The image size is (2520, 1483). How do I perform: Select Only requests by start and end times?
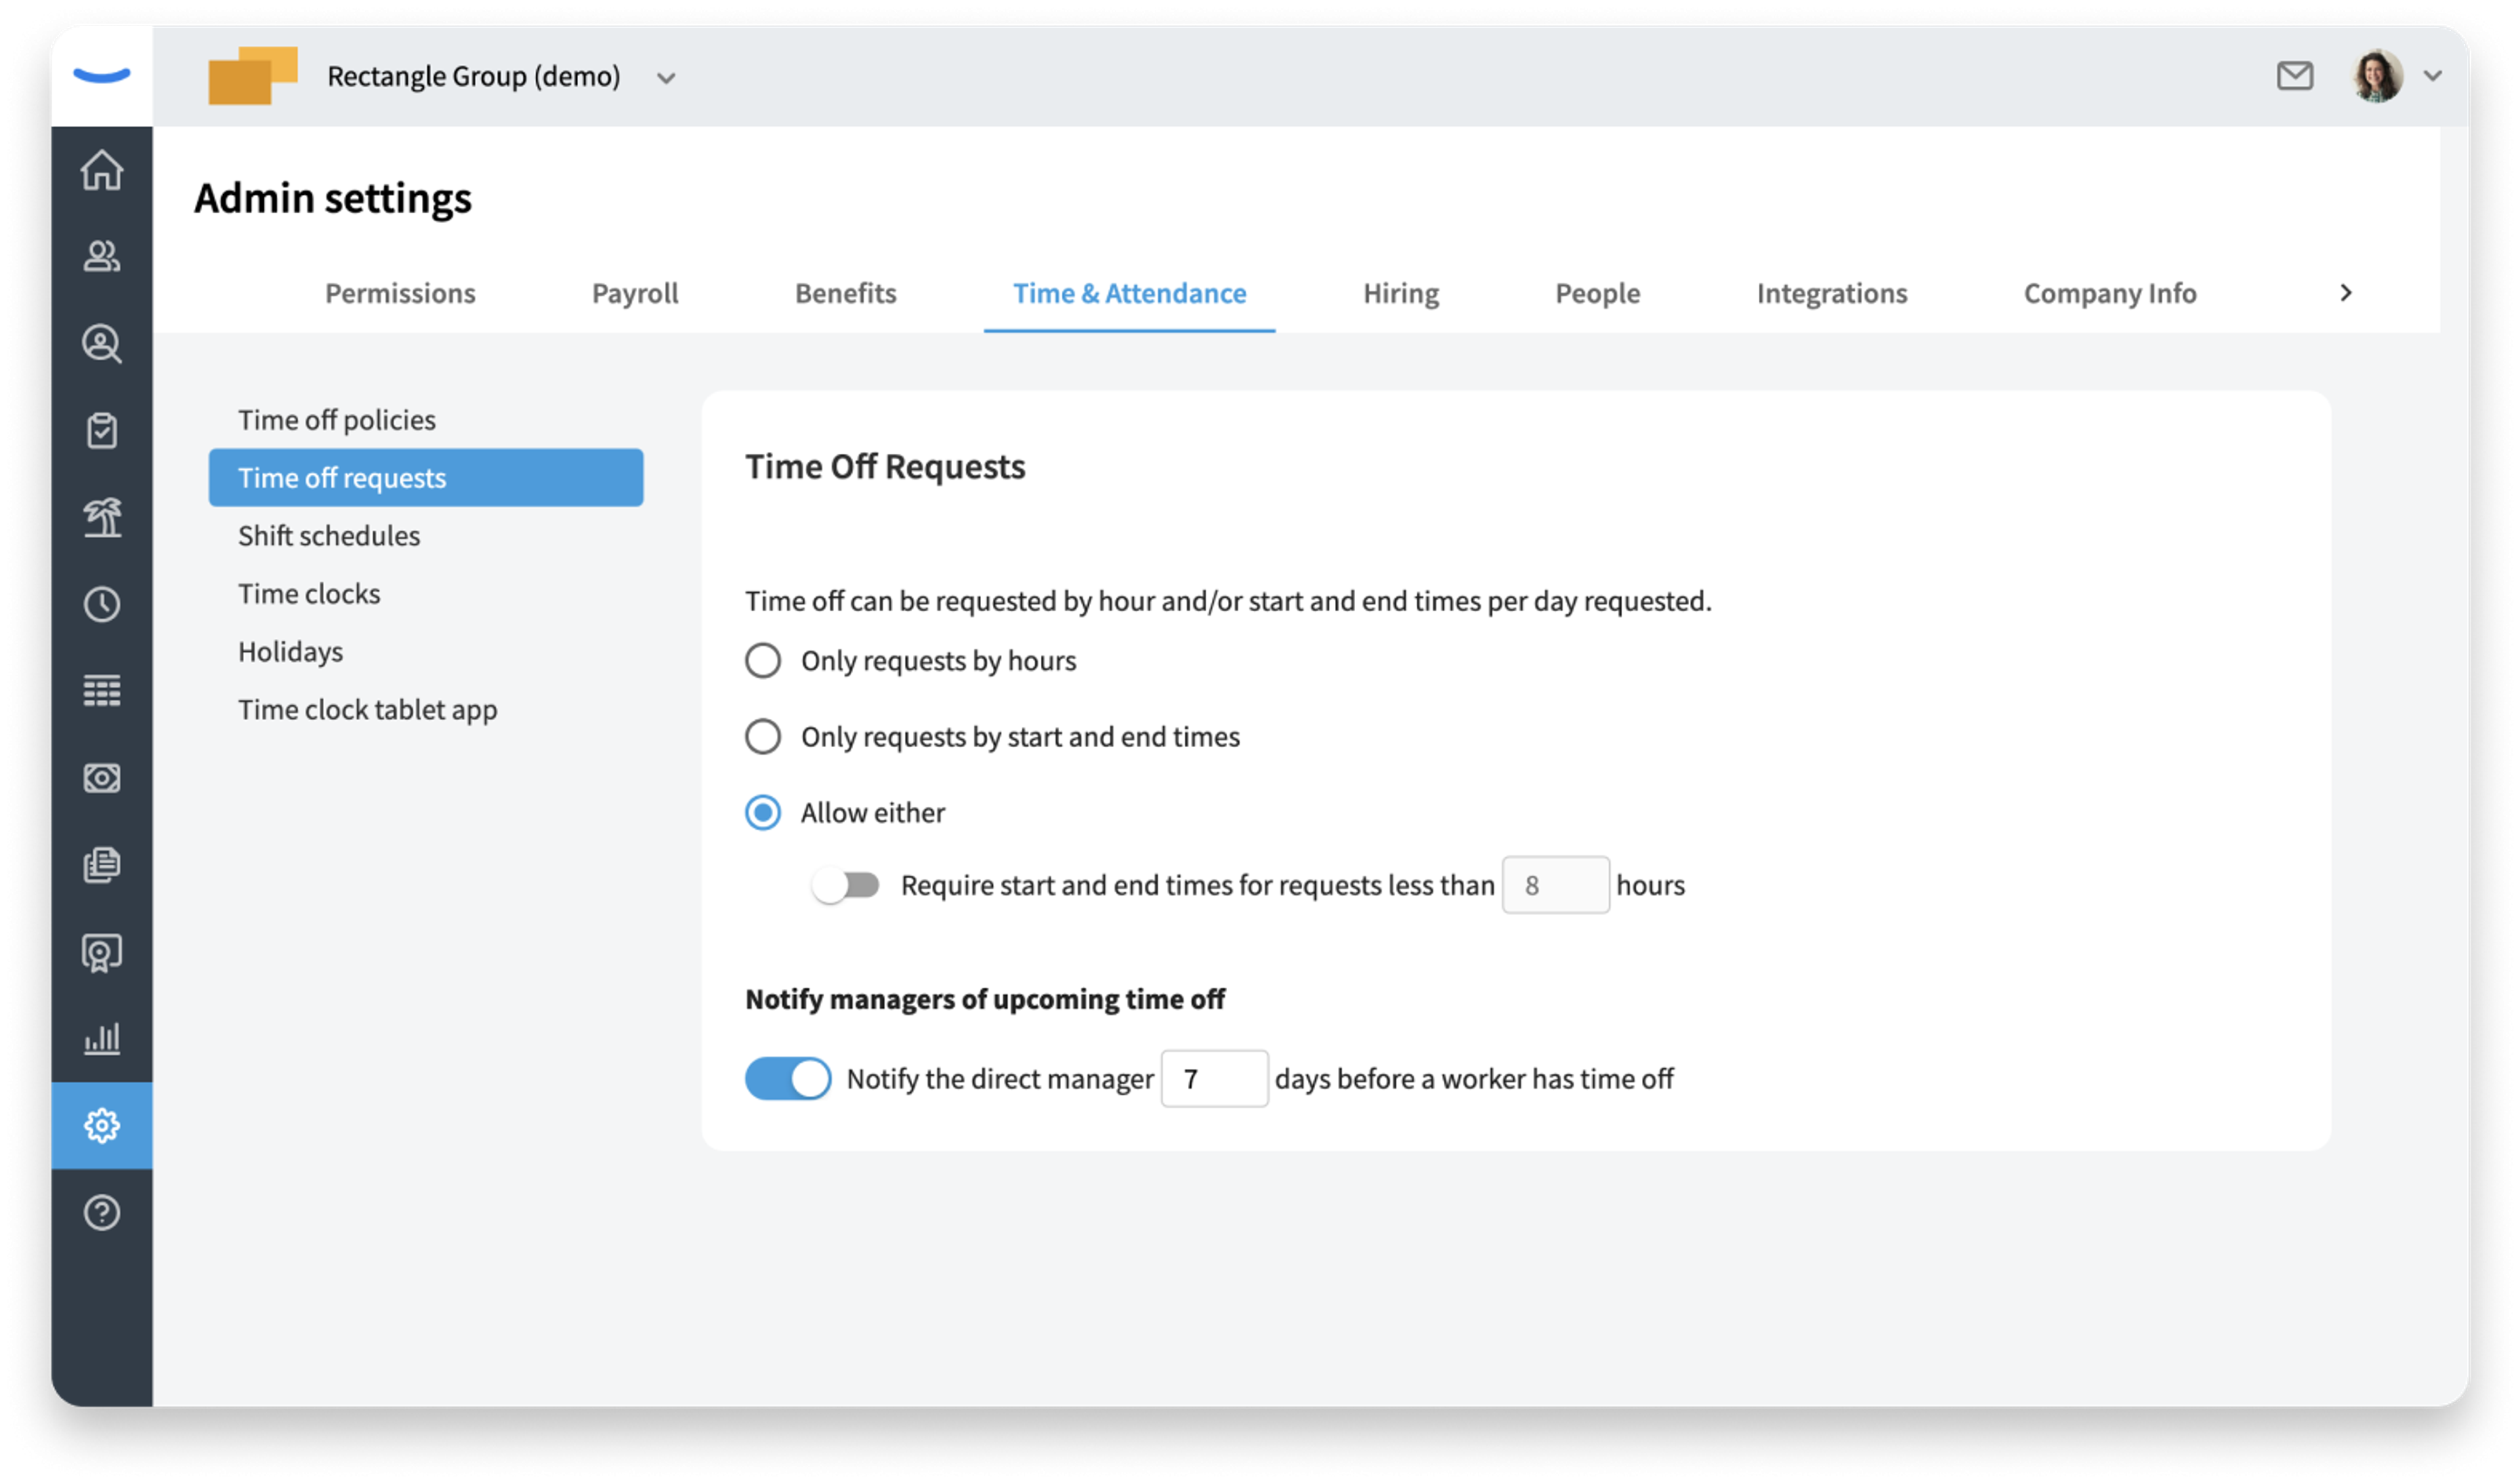[763, 737]
